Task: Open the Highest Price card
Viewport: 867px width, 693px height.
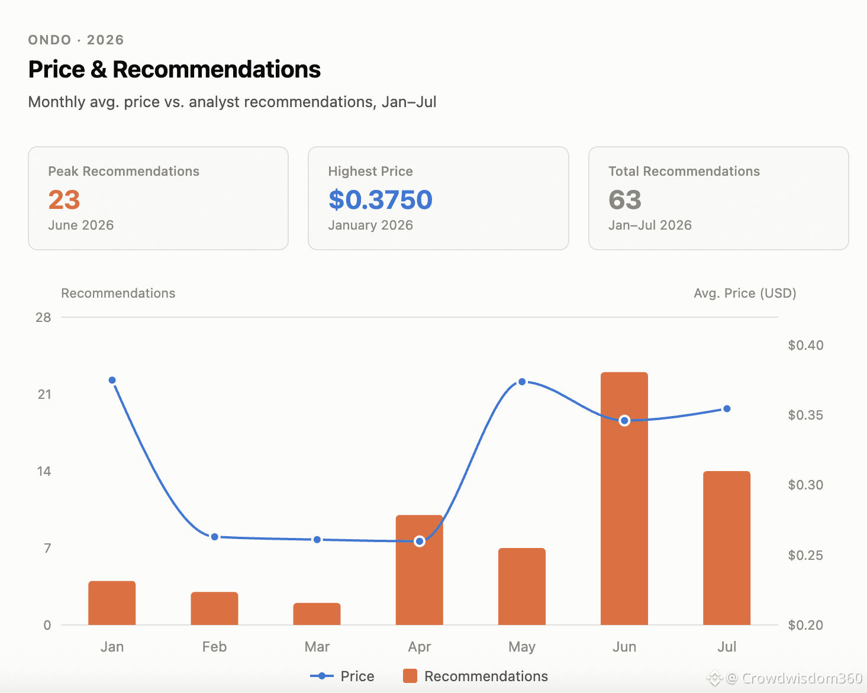Action: (x=439, y=198)
